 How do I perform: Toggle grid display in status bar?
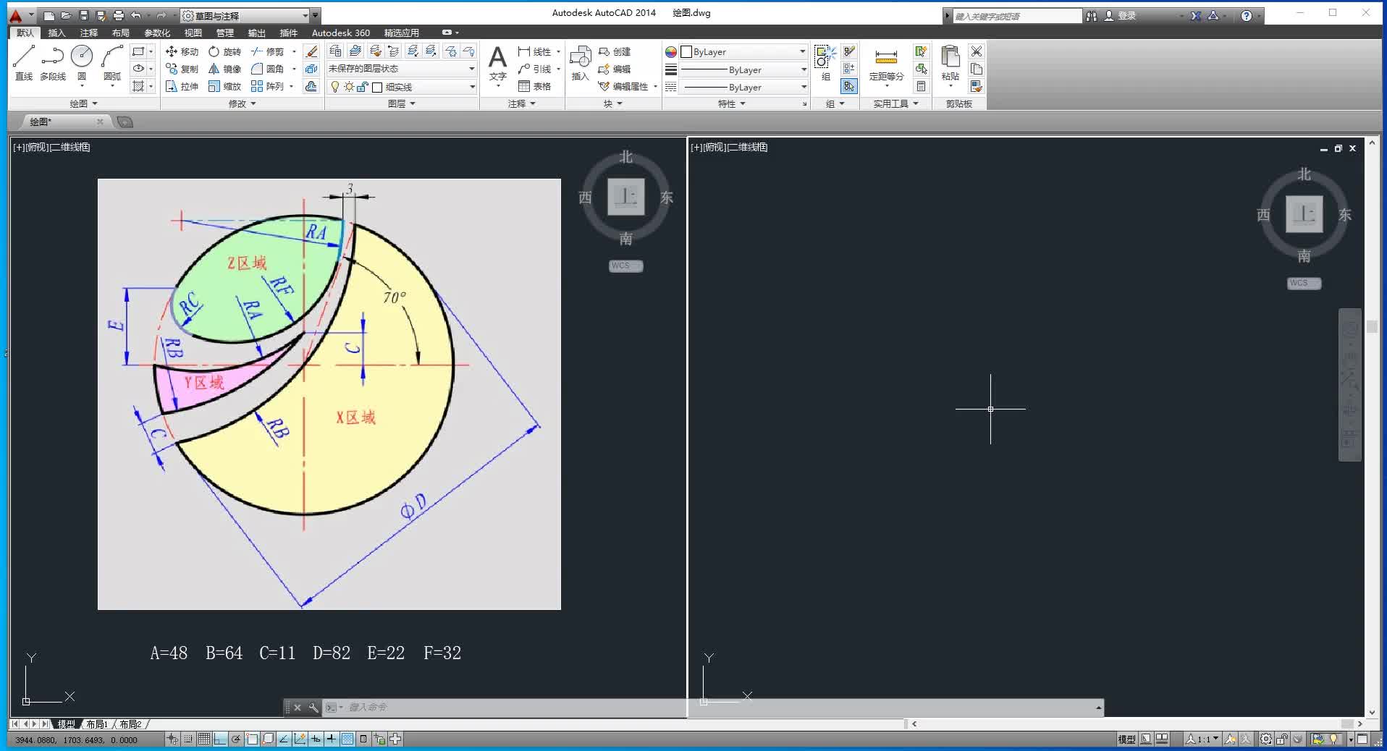204,739
